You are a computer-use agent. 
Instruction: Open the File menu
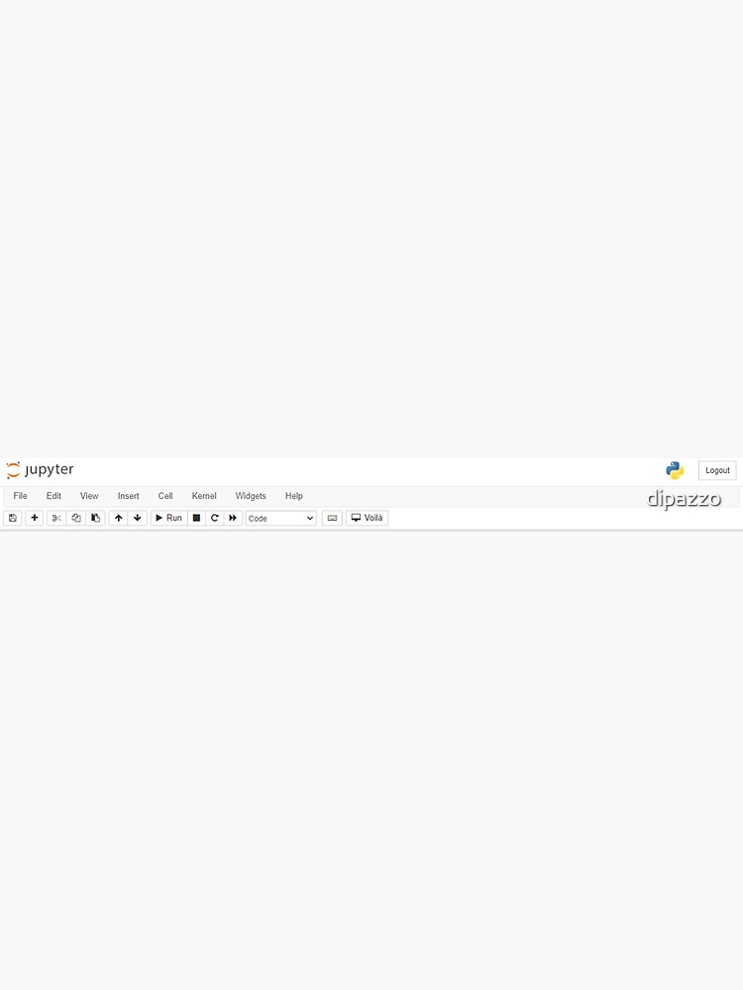(x=20, y=496)
